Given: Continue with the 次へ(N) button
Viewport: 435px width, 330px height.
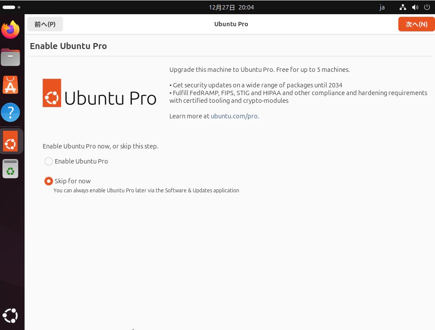Looking at the screenshot, I should click(416, 24).
